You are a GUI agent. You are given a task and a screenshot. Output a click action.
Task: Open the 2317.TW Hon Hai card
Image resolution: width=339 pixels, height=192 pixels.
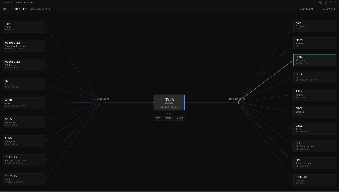point(24,160)
